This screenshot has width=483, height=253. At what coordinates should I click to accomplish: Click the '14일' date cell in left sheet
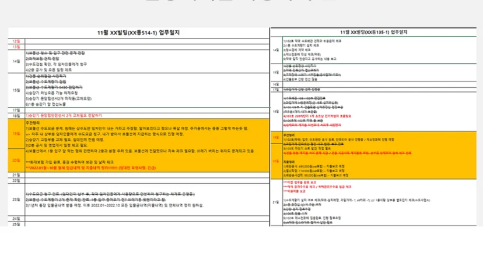coord(16,62)
